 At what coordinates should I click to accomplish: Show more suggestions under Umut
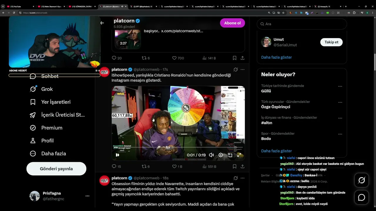[x=276, y=57]
